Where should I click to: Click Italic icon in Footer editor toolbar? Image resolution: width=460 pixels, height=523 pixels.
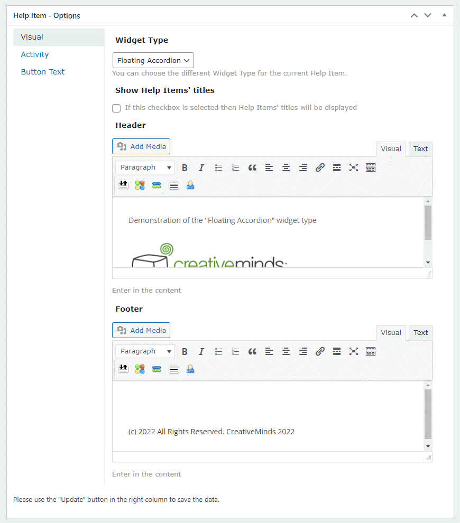(201, 351)
